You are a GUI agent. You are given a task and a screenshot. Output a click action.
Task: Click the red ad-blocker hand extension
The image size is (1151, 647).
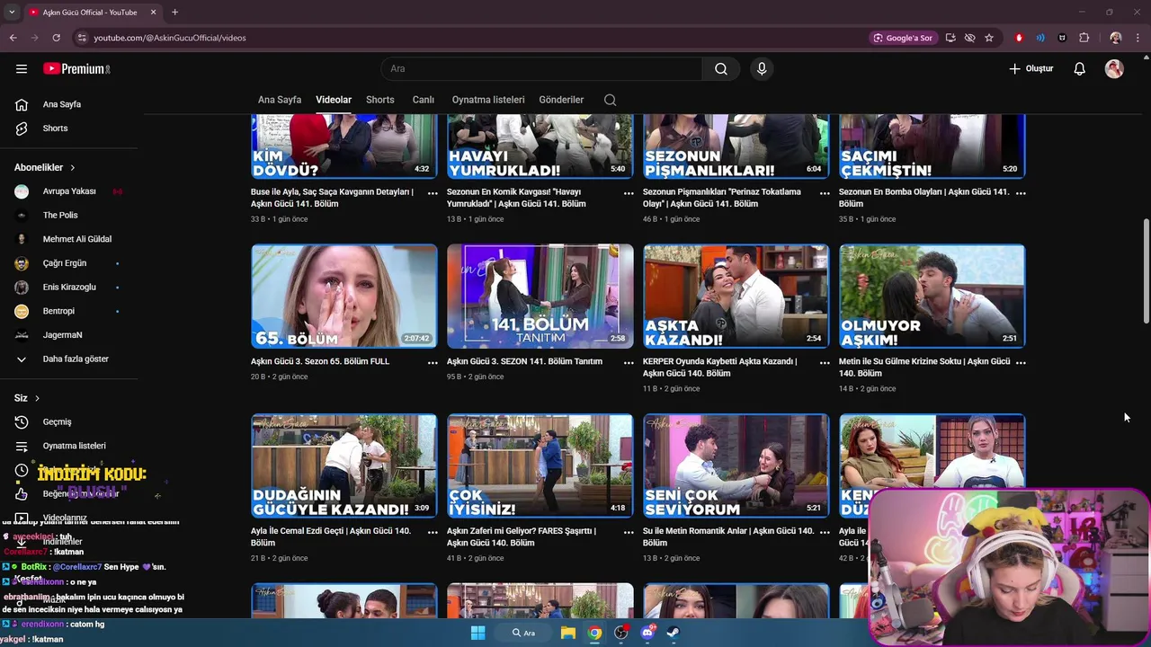click(1019, 38)
